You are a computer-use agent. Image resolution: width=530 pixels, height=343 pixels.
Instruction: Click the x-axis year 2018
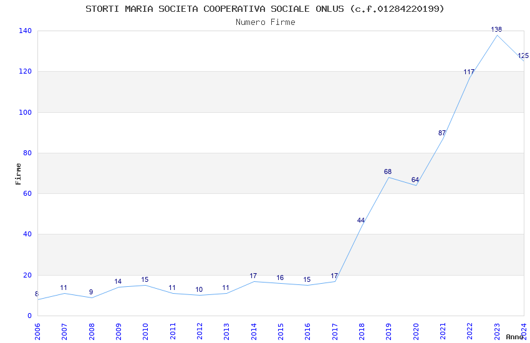362,332
